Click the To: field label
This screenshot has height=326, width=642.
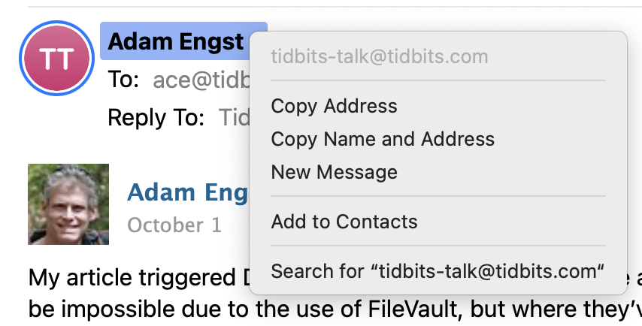[123, 80]
